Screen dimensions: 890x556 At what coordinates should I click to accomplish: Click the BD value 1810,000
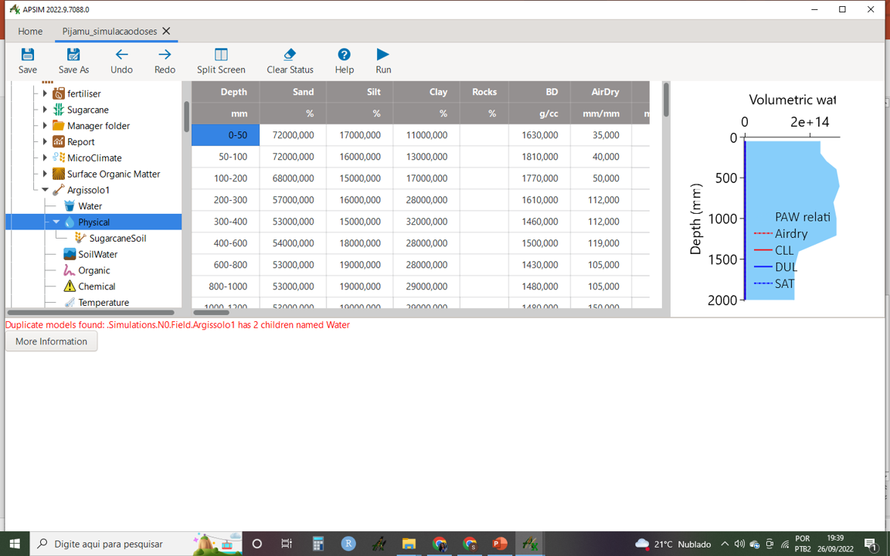(x=540, y=157)
